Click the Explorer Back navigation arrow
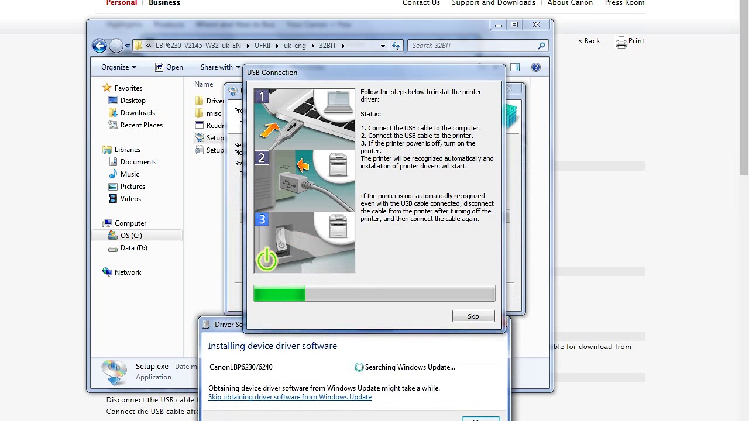749x421 pixels. [x=99, y=46]
